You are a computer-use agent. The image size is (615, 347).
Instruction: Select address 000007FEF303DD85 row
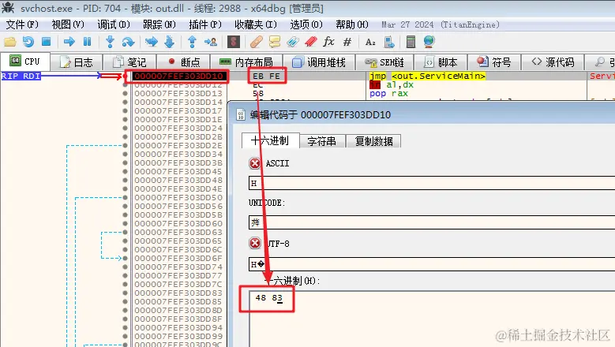point(178,301)
